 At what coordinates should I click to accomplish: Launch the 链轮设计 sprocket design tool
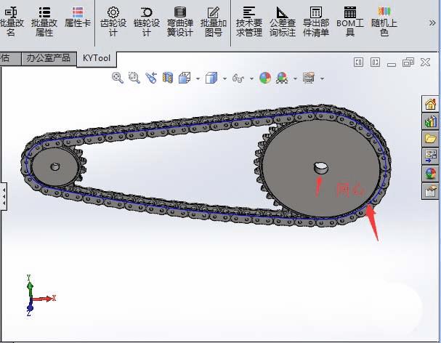pos(146,21)
